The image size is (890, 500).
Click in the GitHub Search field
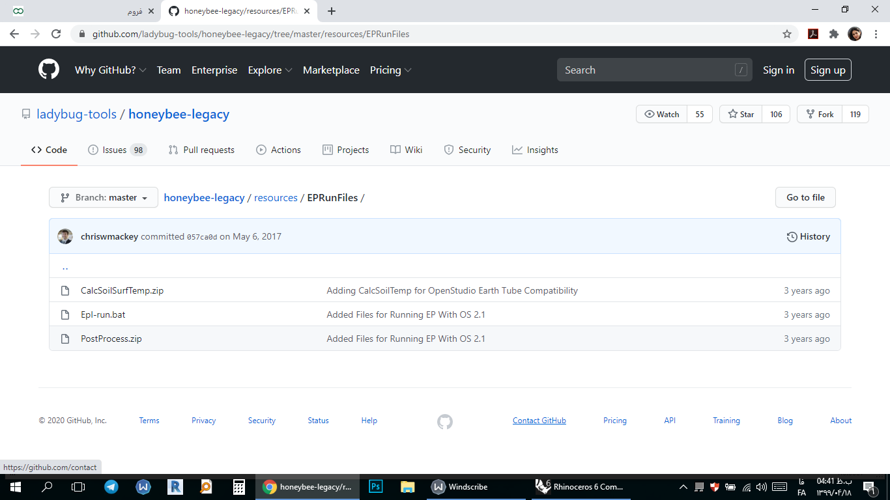654,70
